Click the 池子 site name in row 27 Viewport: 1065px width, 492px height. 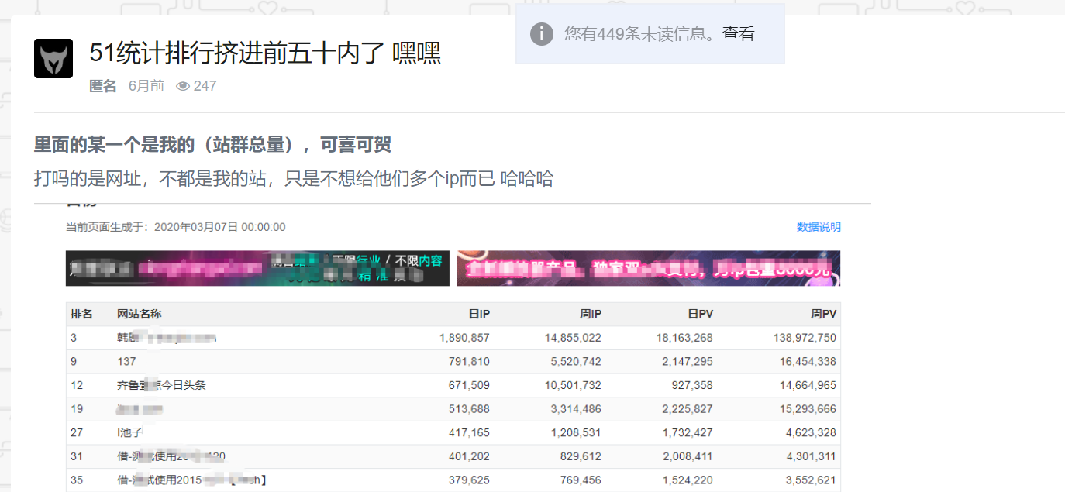pos(129,432)
